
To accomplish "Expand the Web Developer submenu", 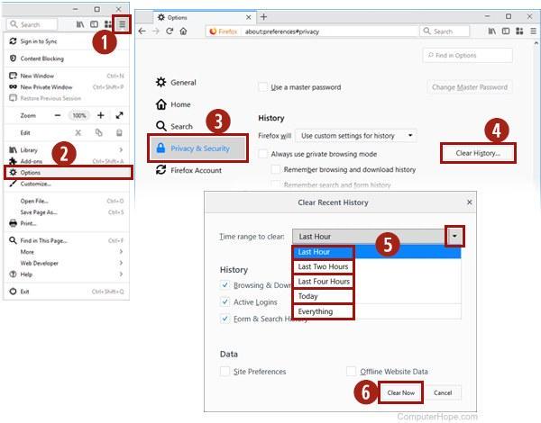I will coord(121,263).
